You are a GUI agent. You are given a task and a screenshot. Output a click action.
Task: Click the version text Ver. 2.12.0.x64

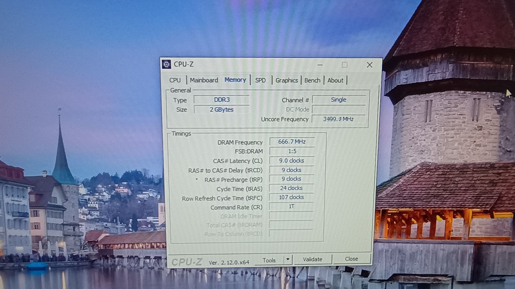coord(229,262)
